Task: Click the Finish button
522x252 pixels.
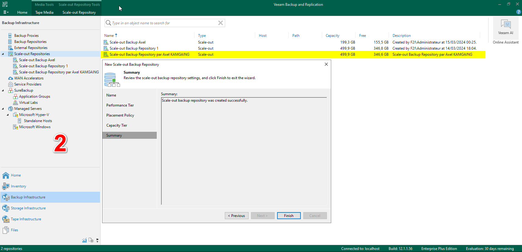Action: (289, 216)
